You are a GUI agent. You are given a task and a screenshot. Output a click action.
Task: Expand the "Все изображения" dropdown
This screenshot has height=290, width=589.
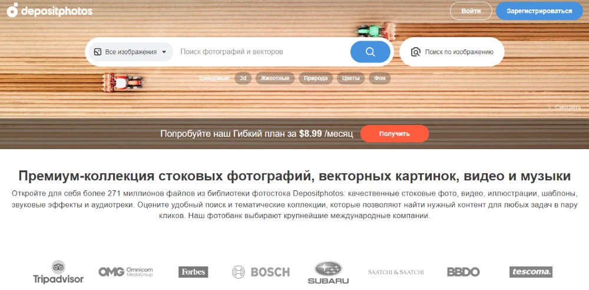[x=131, y=52]
